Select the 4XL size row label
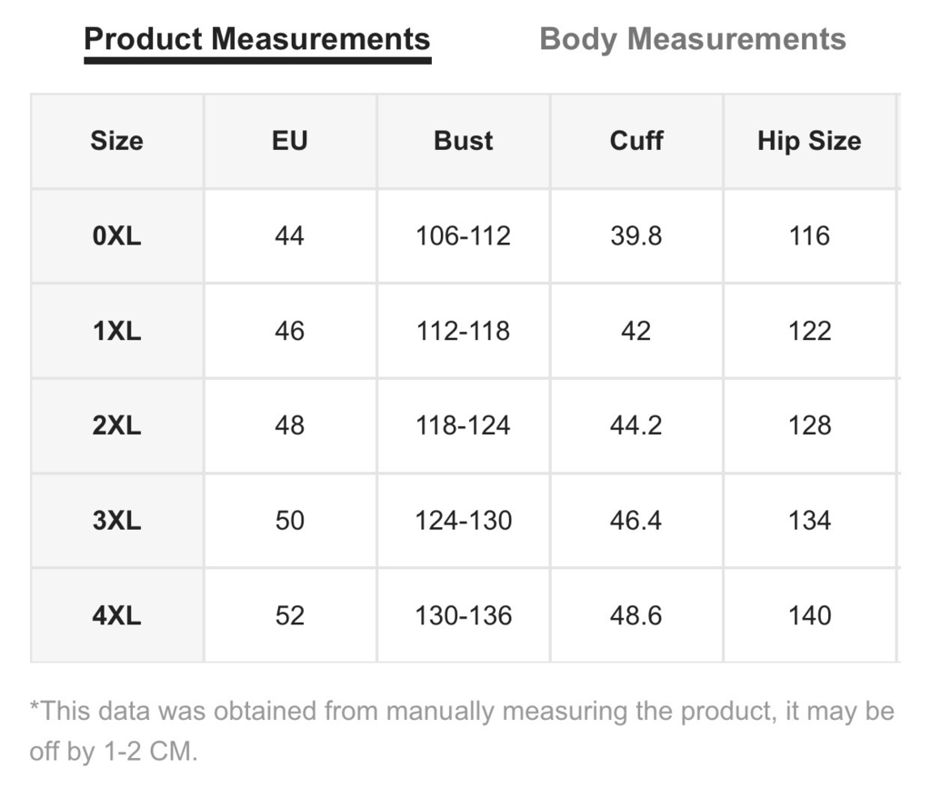Screen dimensions: 931x788 (117, 615)
